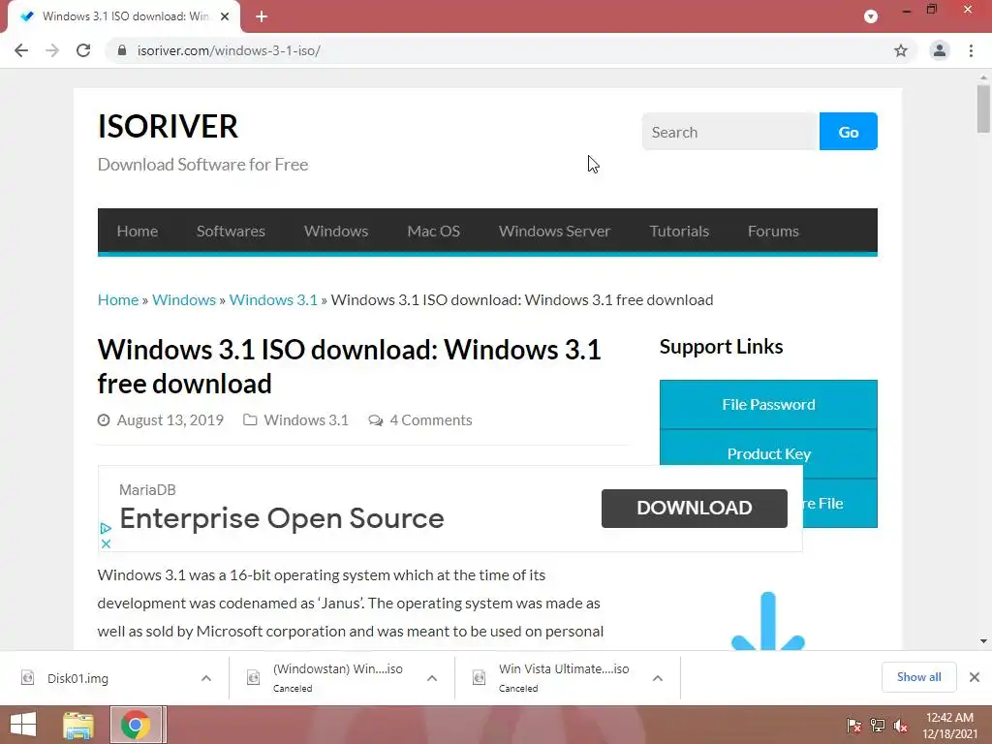Open File Explorer from the taskbar
The width and height of the screenshot is (992, 744).
[78, 725]
